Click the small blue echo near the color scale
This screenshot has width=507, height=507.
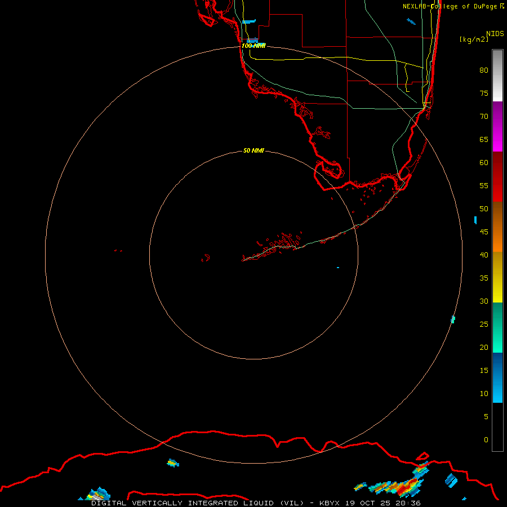475,220
